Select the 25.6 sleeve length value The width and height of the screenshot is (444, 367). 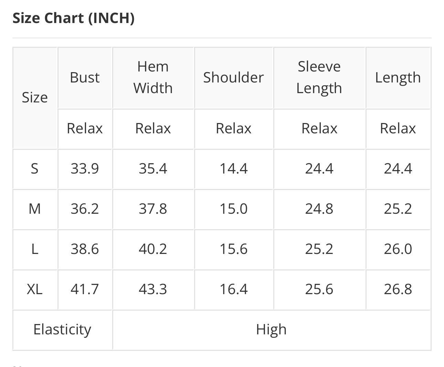319,289
